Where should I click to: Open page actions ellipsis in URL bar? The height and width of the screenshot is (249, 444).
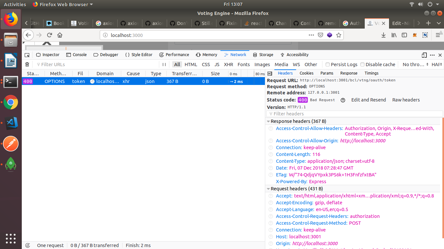(x=311, y=35)
